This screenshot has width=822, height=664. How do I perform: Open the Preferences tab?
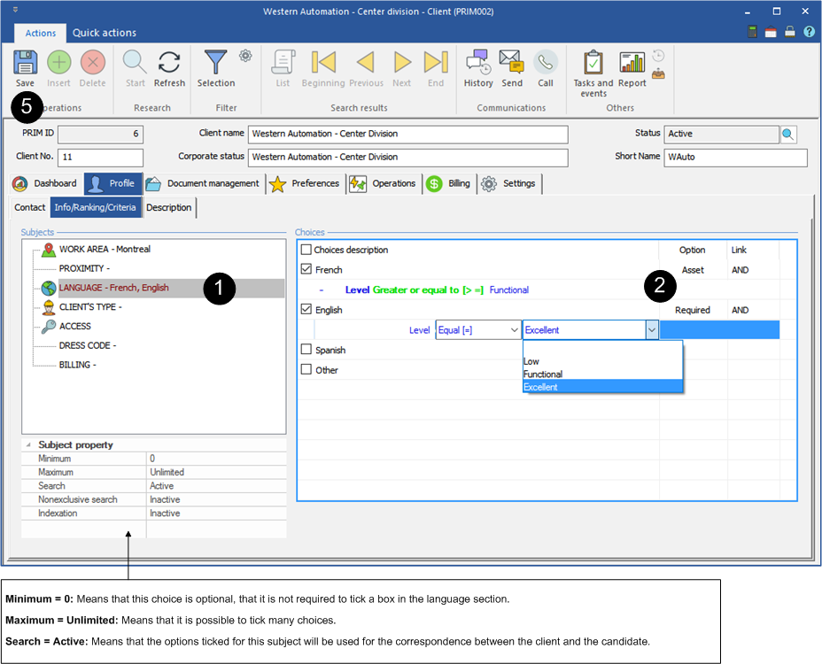(305, 183)
